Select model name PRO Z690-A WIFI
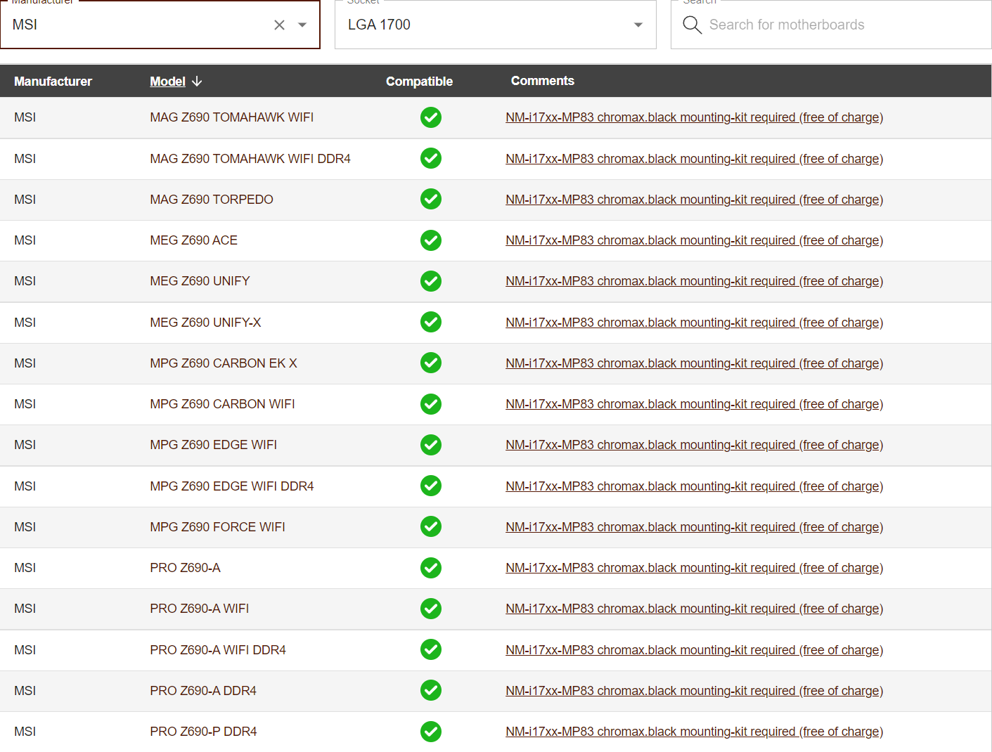The image size is (992, 752). point(199,609)
